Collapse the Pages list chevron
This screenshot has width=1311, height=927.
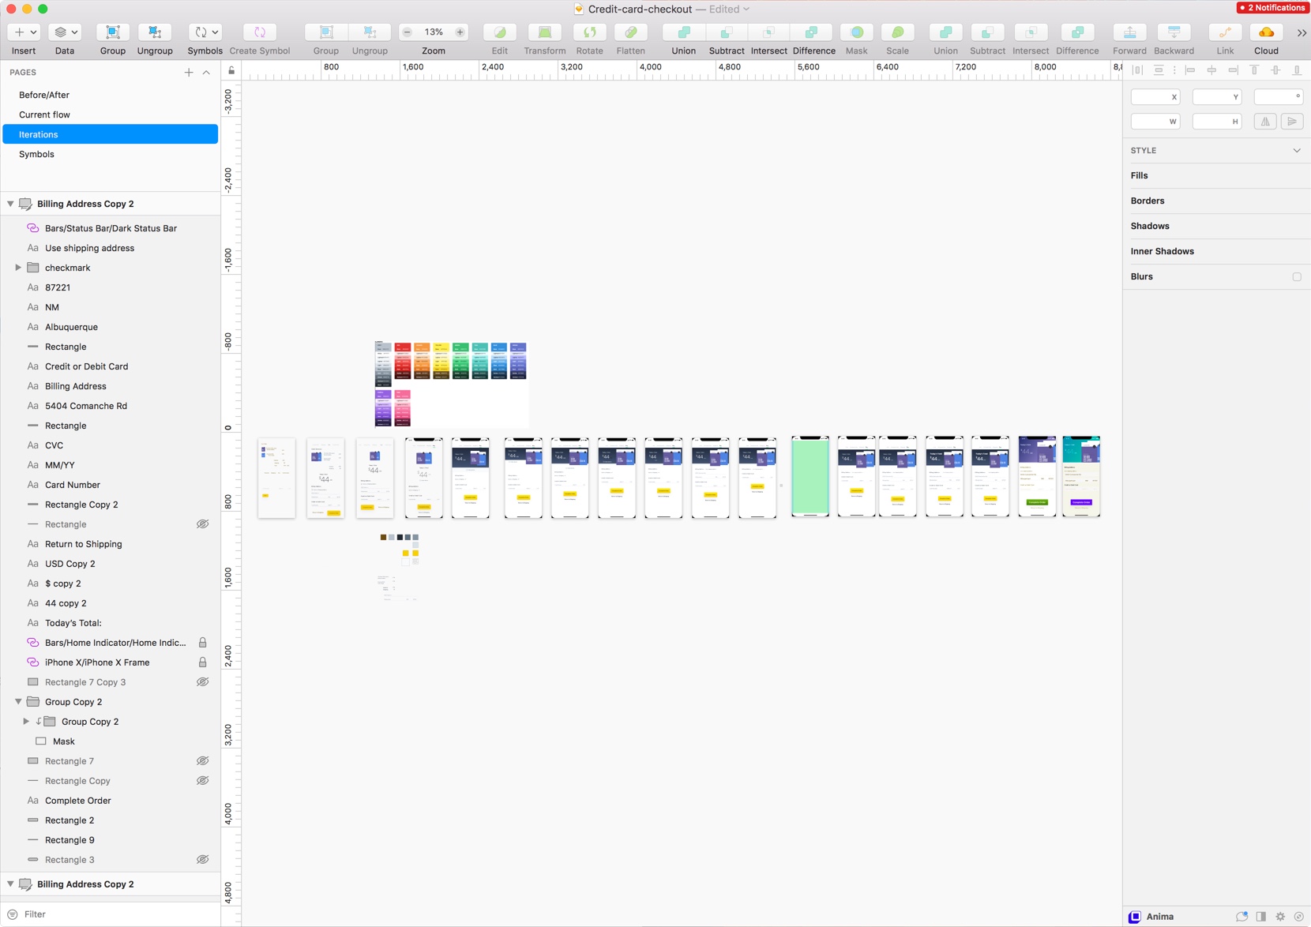[207, 73]
